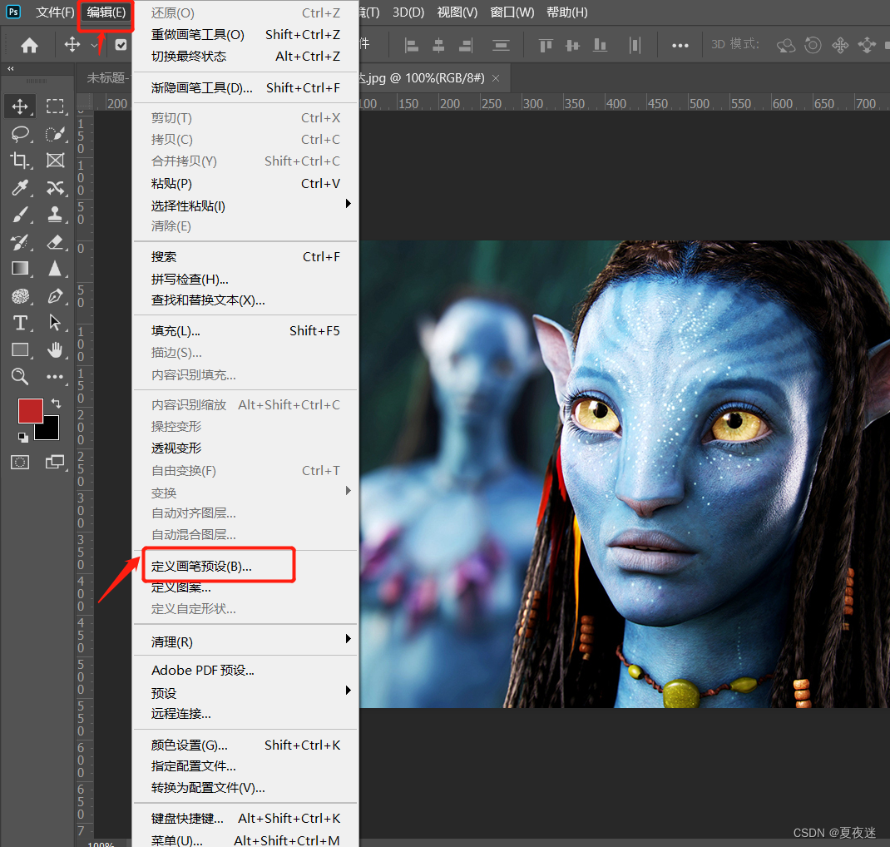Select the Brush tool
The width and height of the screenshot is (890, 847).
tap(21, 215)
